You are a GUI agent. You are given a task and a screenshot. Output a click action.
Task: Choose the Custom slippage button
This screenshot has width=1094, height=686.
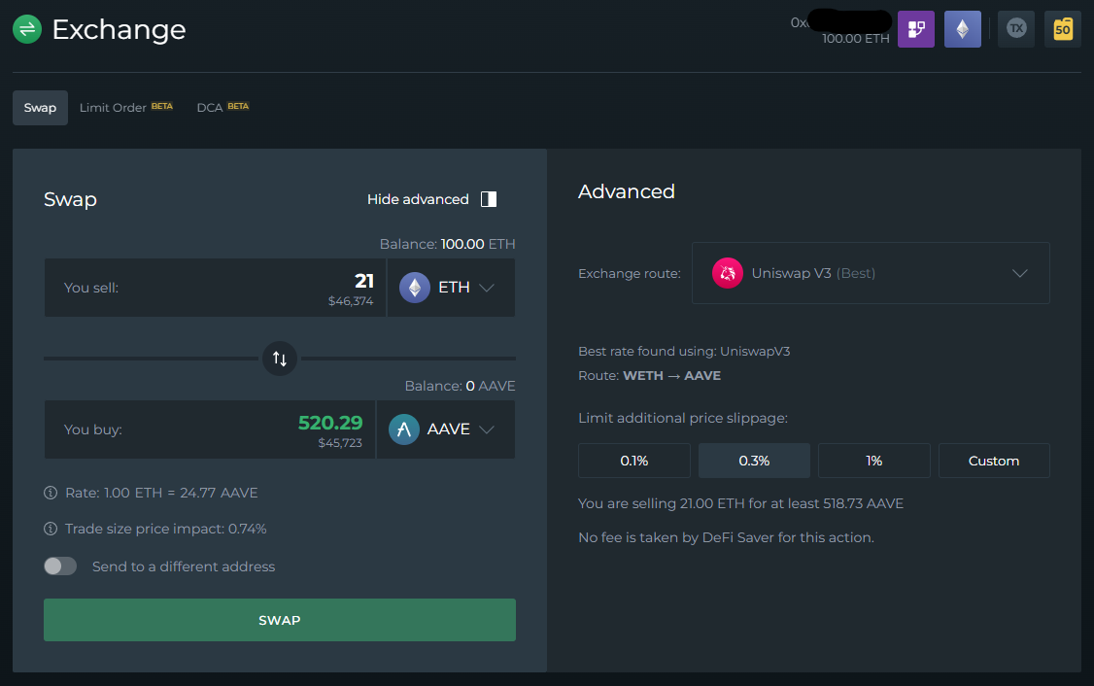click(x=994, y=460)
